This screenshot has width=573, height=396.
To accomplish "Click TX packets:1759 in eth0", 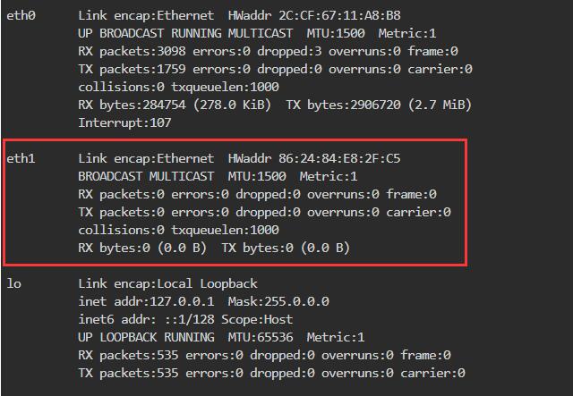I will click(132, 69).
